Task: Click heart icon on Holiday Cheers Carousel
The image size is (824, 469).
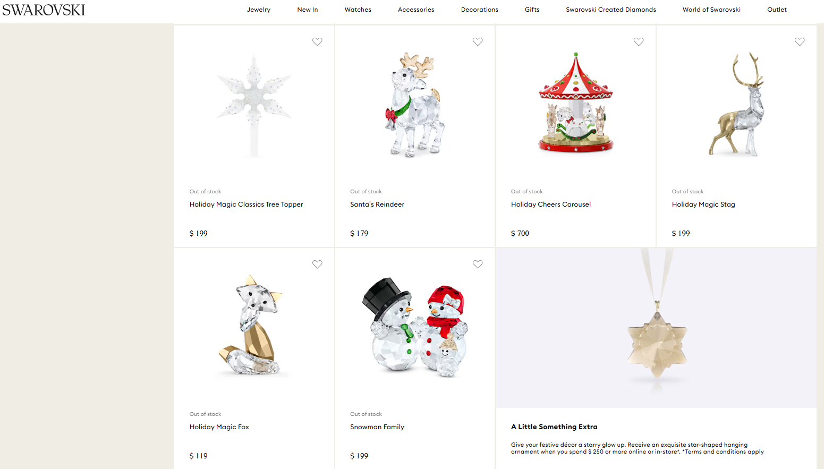Action: [x=639, y=42]
